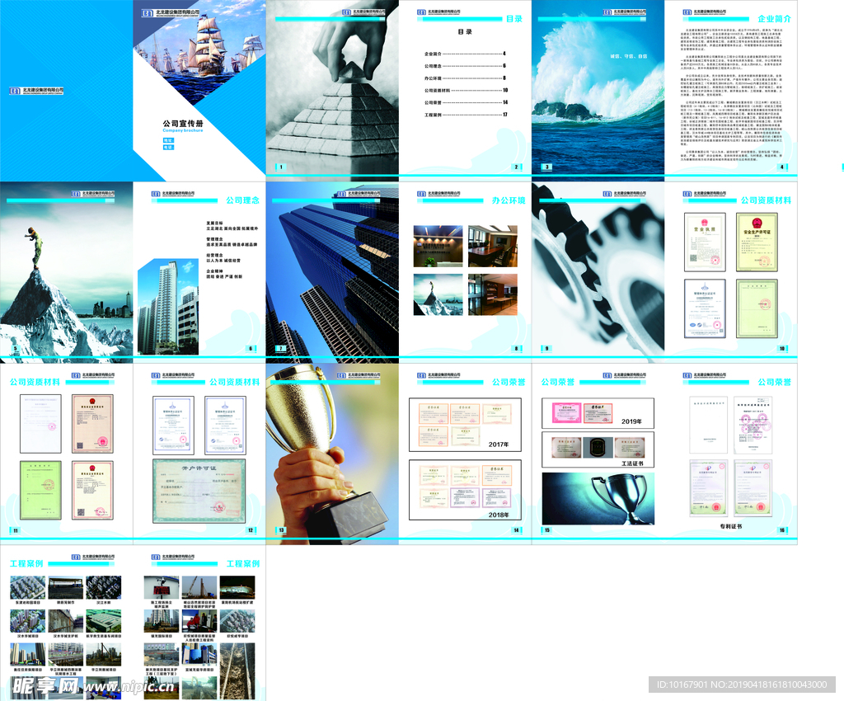The image size is (844, 701).
Task: Select the hand holding golden trophy image
Action: click(x=332, y=454)
